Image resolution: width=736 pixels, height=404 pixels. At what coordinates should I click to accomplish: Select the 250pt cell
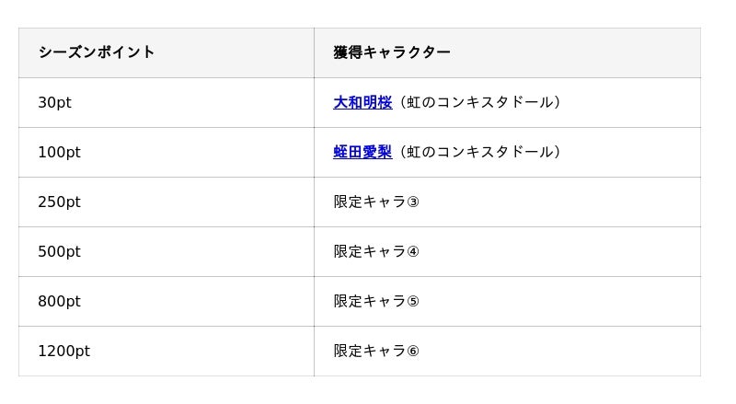(x=59, y=202)
